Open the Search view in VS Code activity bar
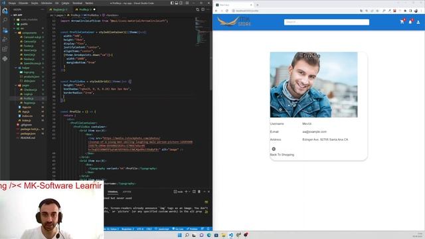 pos(5,21)
